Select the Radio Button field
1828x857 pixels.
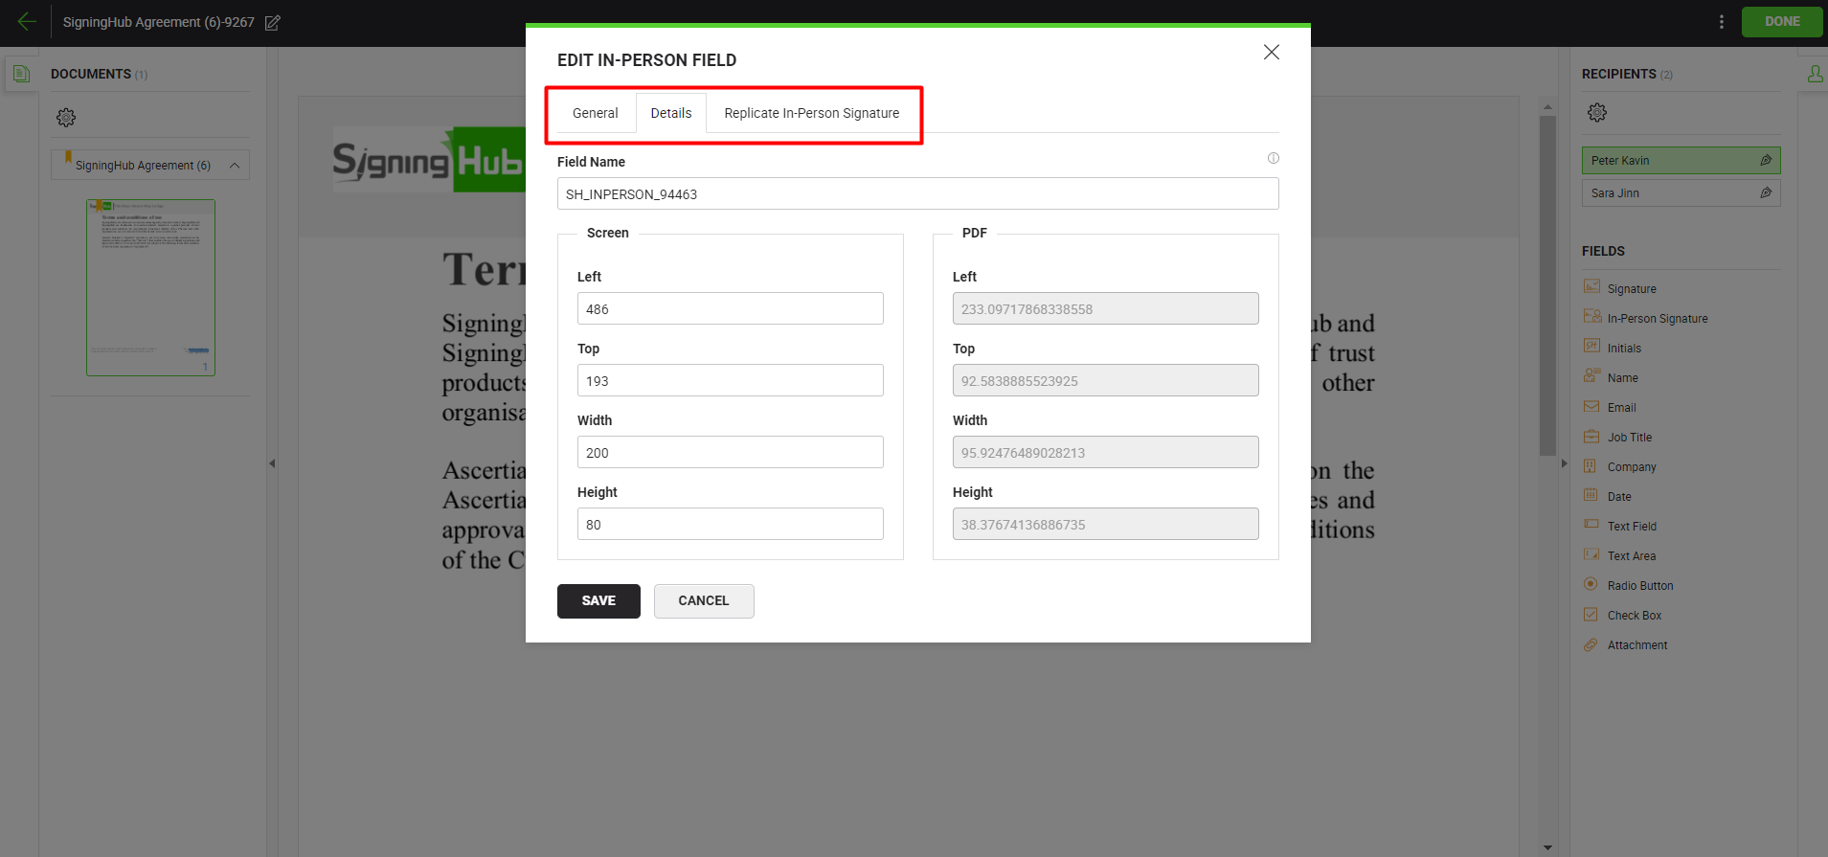point(1639,586)
